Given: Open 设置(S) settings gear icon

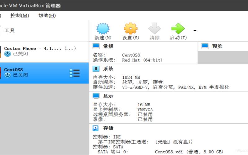Looking at the screenshot, I should pyautogui.click(x=131, y=29).
